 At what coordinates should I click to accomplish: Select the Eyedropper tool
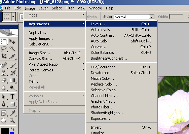[x=12, y=113]
